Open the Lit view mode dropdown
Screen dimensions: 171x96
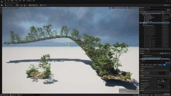14,8
